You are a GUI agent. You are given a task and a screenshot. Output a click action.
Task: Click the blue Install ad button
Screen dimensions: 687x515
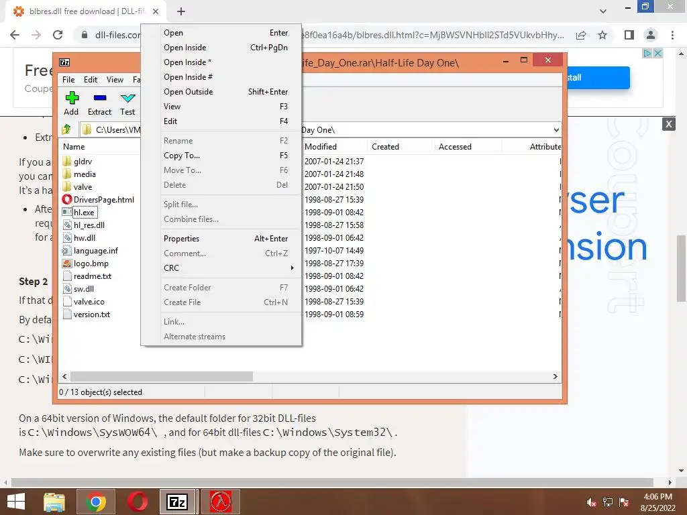[x=598, y=78]
